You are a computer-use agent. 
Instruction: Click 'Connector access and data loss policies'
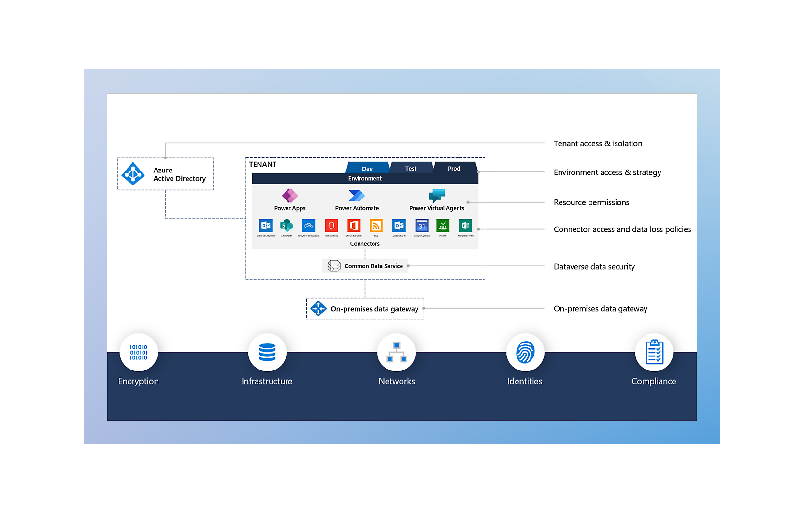tap(622, 229)
